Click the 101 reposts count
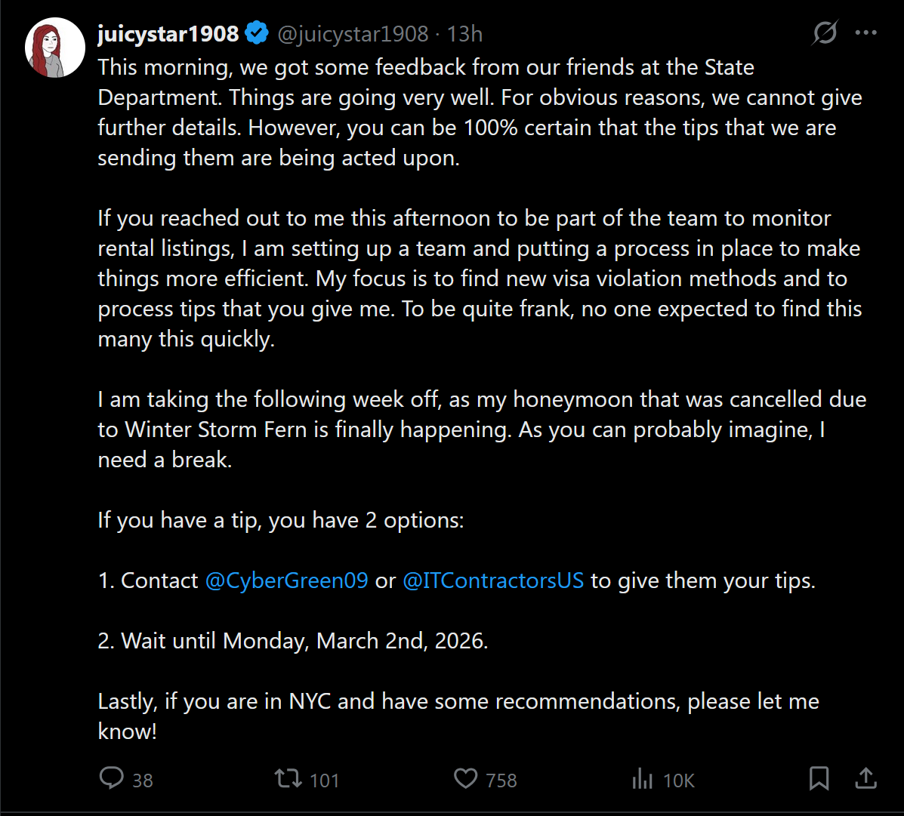Image resolution: width=904 pixels, height=816 pixels. click(x=325, y=780)
